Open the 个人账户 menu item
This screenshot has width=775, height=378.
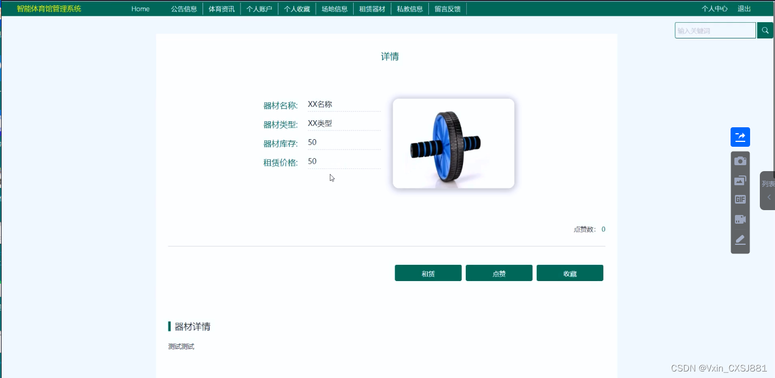point(259,9)
